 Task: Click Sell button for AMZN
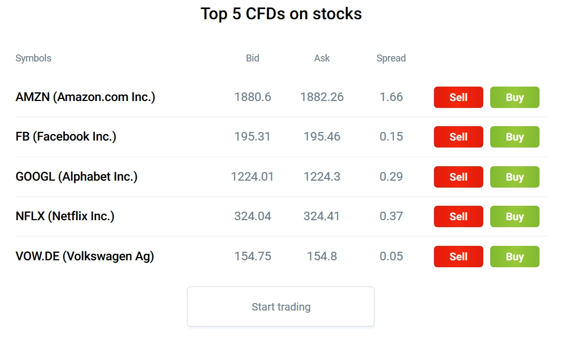pos(458,97)
